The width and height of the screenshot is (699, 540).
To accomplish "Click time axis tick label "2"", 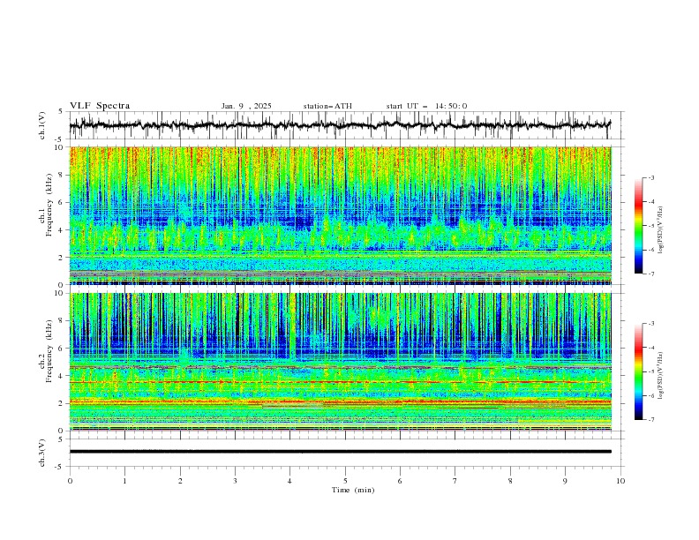I will point(180,481).
